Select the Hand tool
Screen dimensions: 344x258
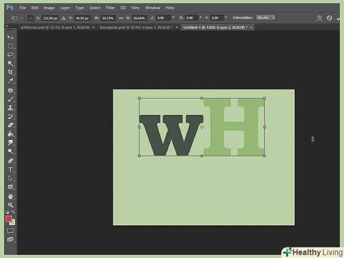coord(10,196)
